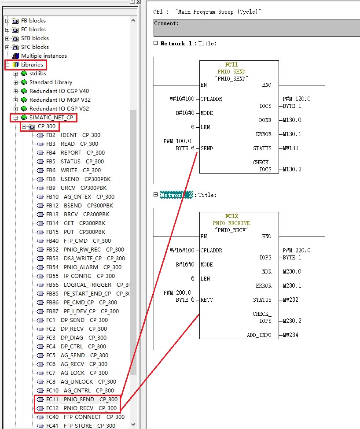Image resolution: width=360 pixels, height=429 pixels.
Task: Select FB5 STATUS CP_300 in tree
Action: click(x=75, y=161)
